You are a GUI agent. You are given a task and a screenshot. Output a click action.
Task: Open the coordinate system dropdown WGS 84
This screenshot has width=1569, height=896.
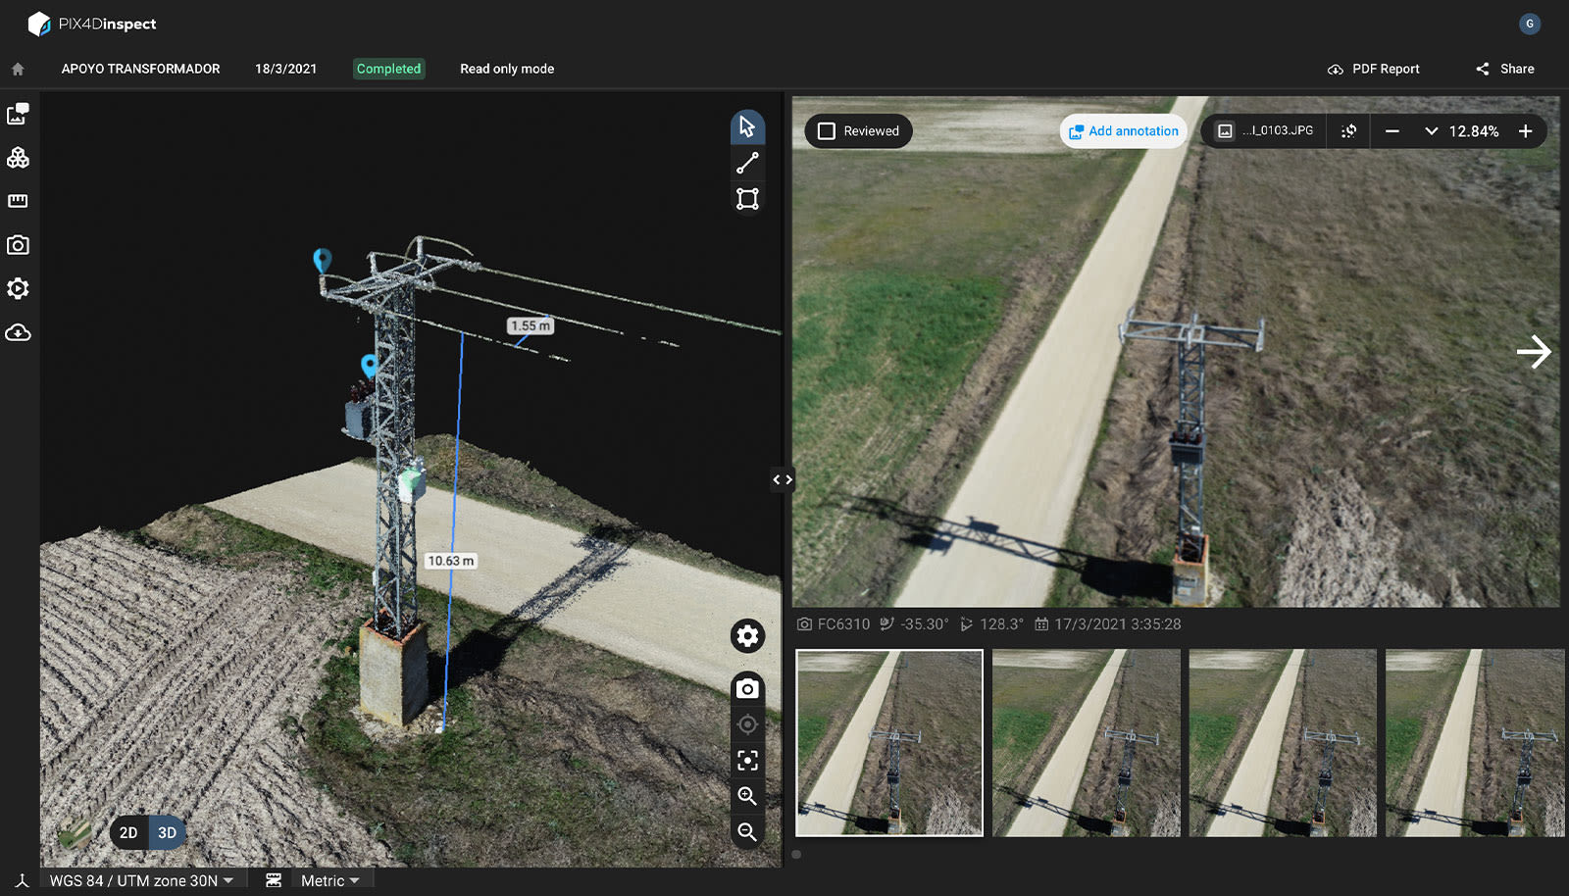[x=140, y=879]
